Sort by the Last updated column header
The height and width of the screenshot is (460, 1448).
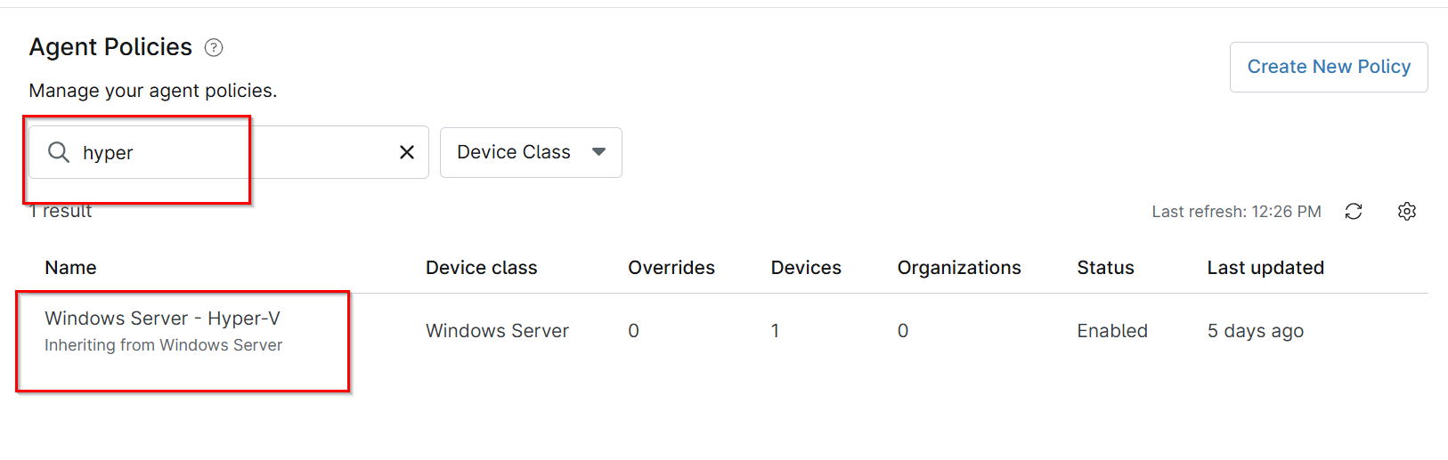click(1265, 268)
